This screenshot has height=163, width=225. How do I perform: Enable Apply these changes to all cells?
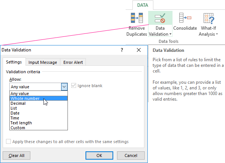9,142
